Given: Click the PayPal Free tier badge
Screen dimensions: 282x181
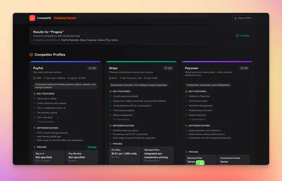Looking at the screenshot, I should pyautogui.click(x=92, y=147).
